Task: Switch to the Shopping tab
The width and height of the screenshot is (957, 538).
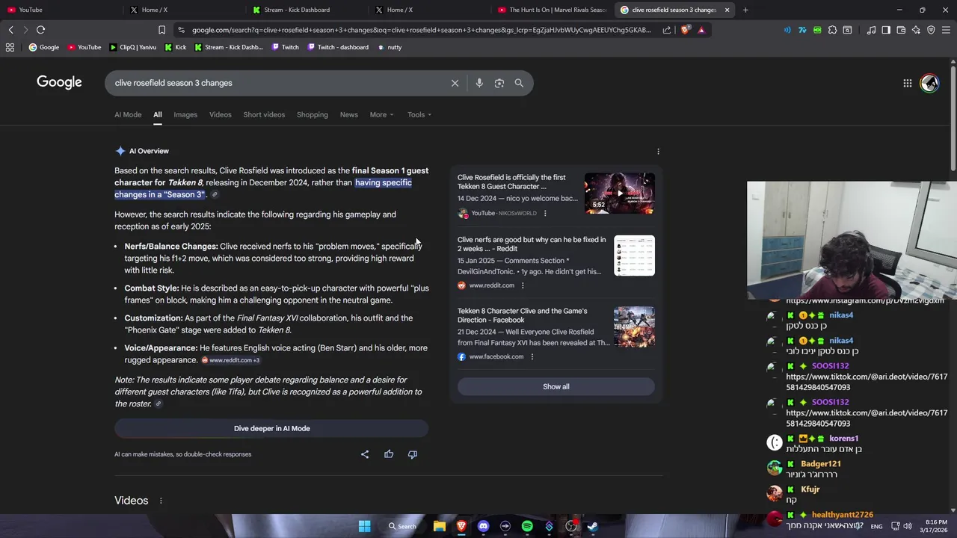Action: pos(313,114)
